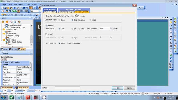Screen dimensions: 178x100
Task: Click the Save project floppy icon
Action: (11, 8)
